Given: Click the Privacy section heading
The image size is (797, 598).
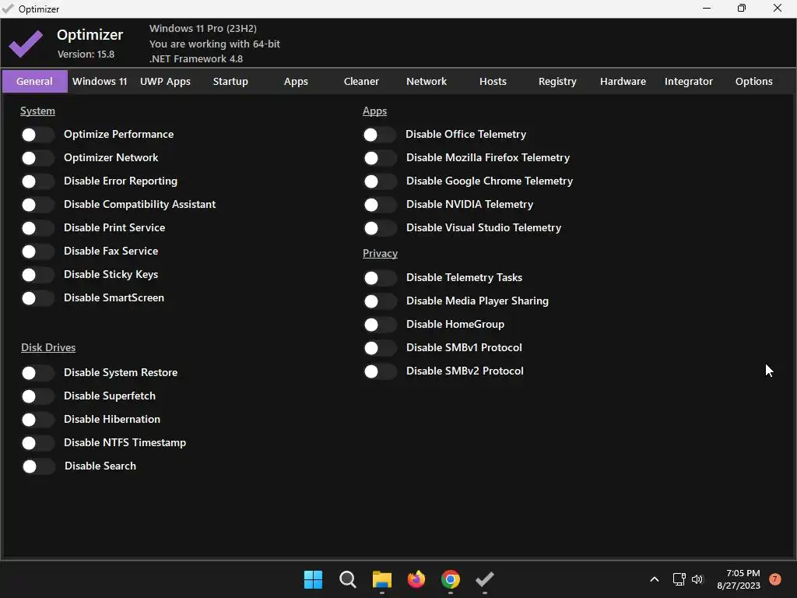Looking at the screenshot, I should [380, 253].
